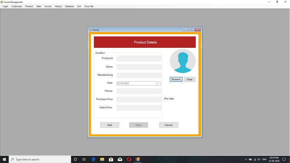Image resolution: width=290 pixels, height=163 pixels.
Task: Click the Cortana circle icon
Action: 75,159
